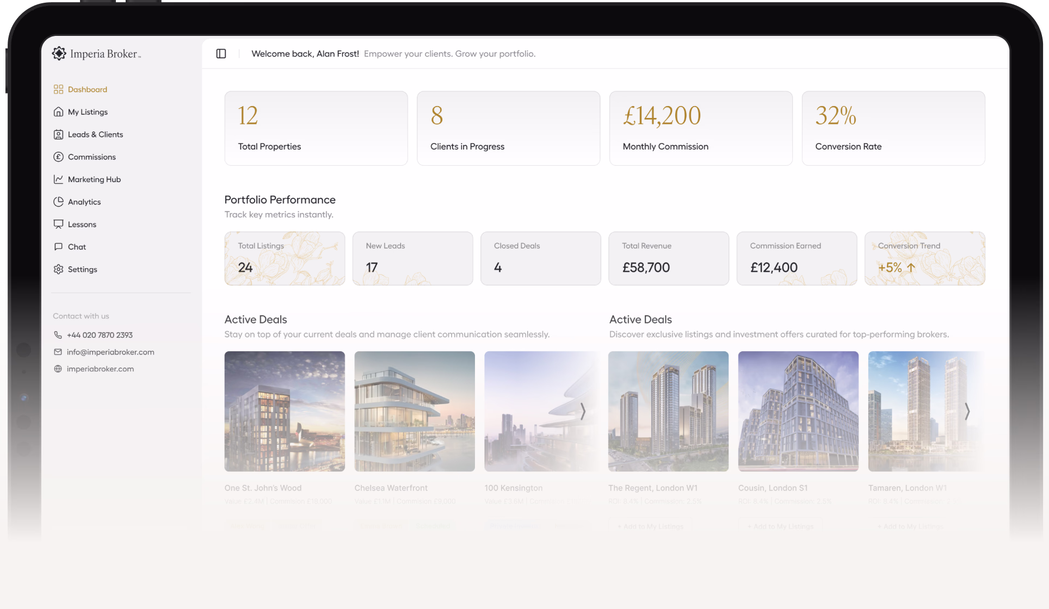
Task: Call the +44 020 7870 2393 number link
Action: pos(100,335)
